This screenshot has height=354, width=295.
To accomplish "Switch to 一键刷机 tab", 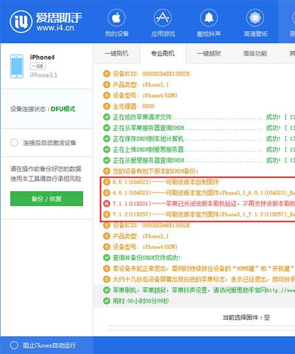I will (117, 53).
